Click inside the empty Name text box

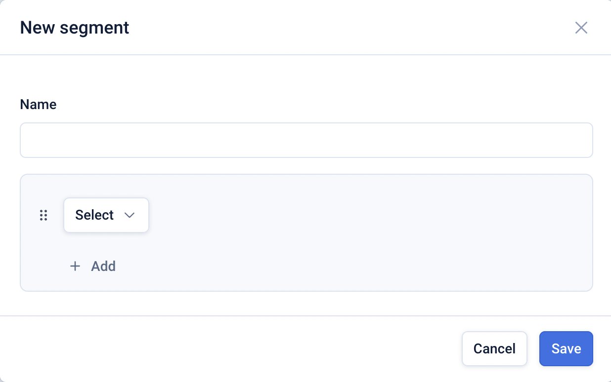click(x=306, y=140)
